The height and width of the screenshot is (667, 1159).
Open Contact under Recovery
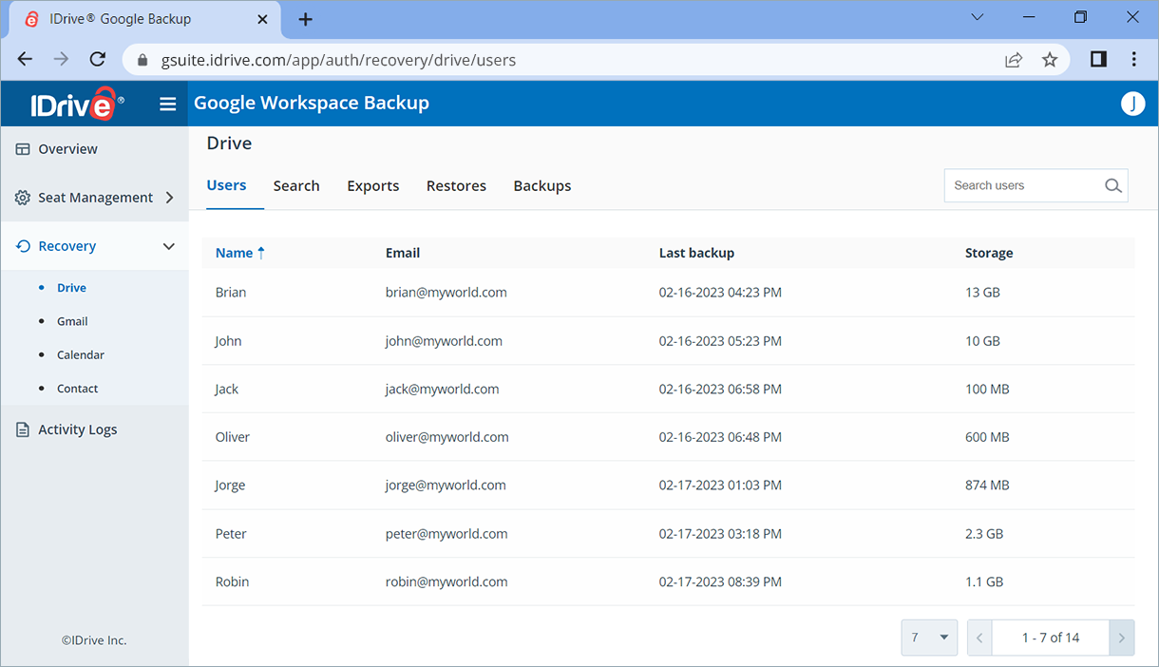[78, 389]
